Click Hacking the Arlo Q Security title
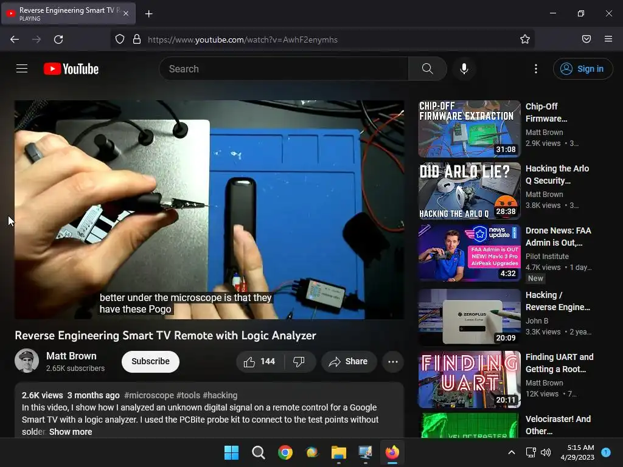The width and height of the screenshot is (623, 467). [557, 175]
